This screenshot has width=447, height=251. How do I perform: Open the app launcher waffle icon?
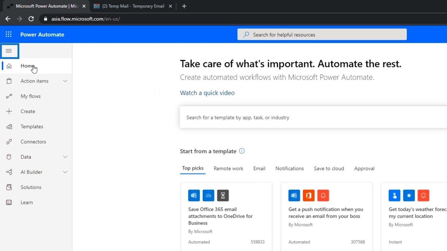tap(9, 34)
